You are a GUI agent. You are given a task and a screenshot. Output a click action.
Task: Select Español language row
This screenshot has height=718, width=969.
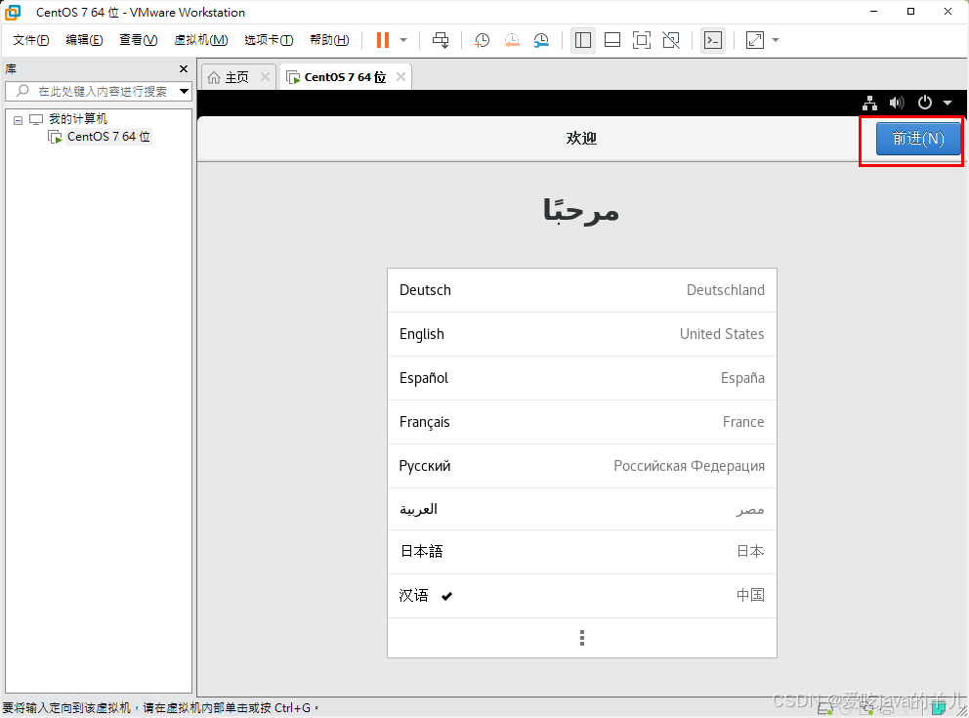(581, 377)
